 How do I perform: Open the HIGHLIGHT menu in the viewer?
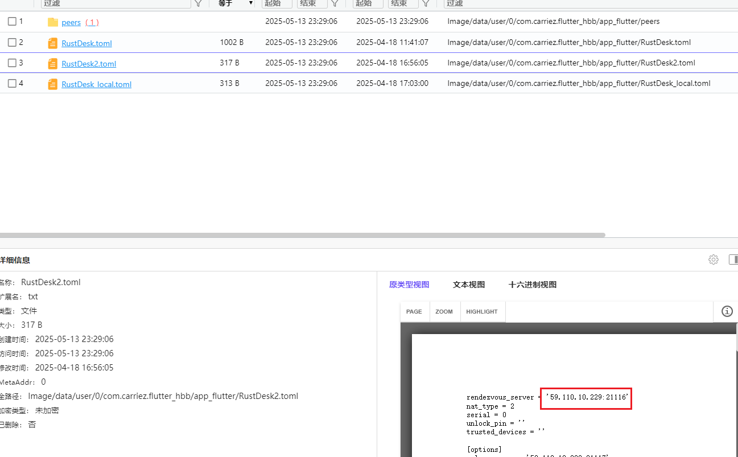[x=482, y=312]
